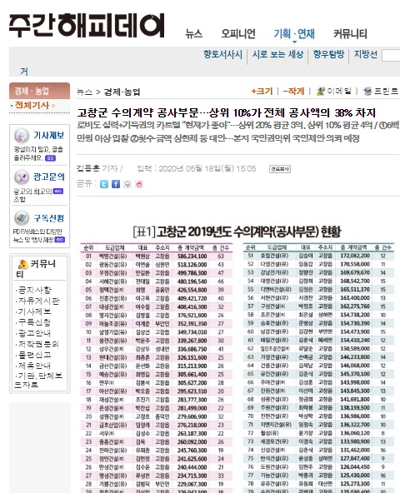The height and width of the screenshot is (493, 400).
Task: Click table amount 586,234,100
Action: pyautogui.click(x=192, y=256)
